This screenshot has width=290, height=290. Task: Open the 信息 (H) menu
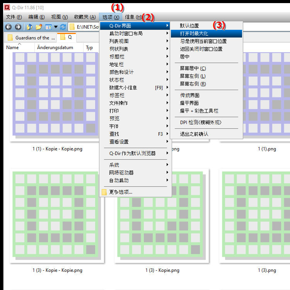[133, 17]
